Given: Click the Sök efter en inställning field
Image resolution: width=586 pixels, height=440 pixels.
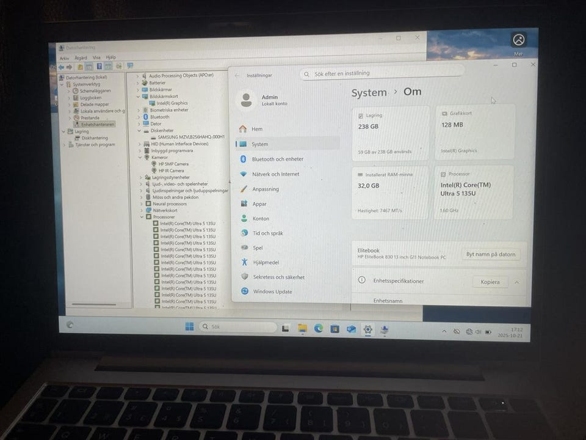Looking at the screenshot, I should coord(382,73).
